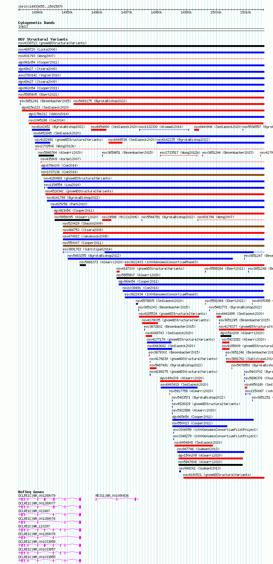Select nsv6443419 (Sedlazeck2020) label
The image size is (273, 564).
click(184, 384)
